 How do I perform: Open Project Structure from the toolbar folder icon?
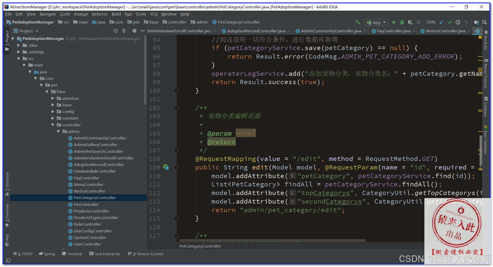[477, 22]
